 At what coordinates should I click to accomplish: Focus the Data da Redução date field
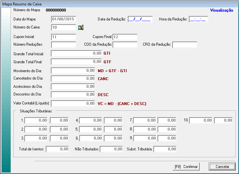pyautogui.click(x=140, y=19)
